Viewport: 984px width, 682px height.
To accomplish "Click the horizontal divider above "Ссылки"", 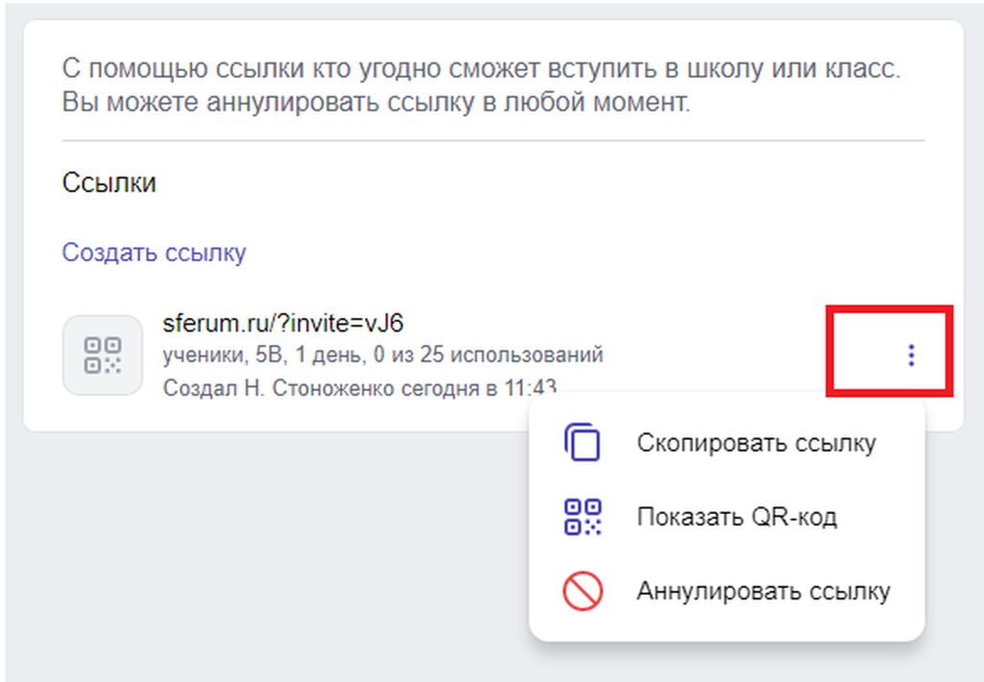I will tap(493, 140).
